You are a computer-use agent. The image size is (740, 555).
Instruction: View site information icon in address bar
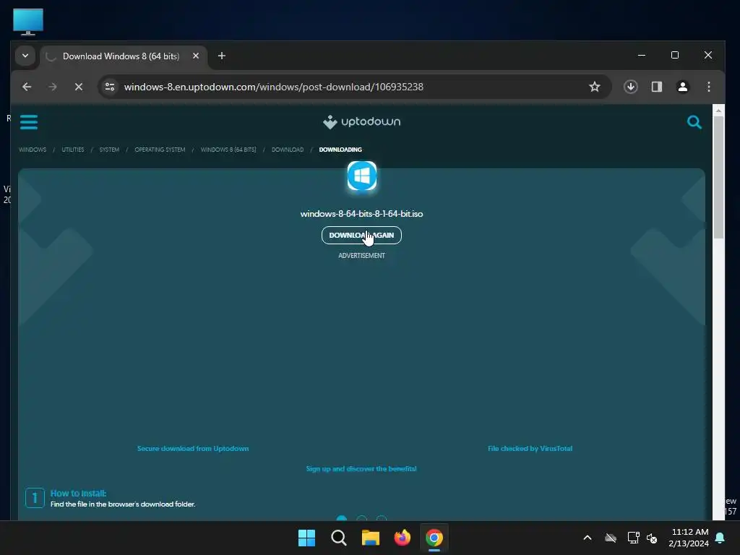pos(110,87)
